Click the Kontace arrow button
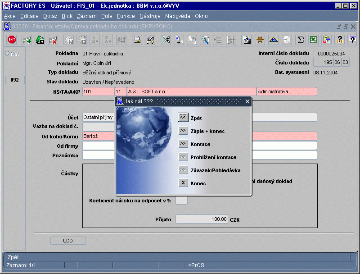360x274 pixels. point(183,144)
